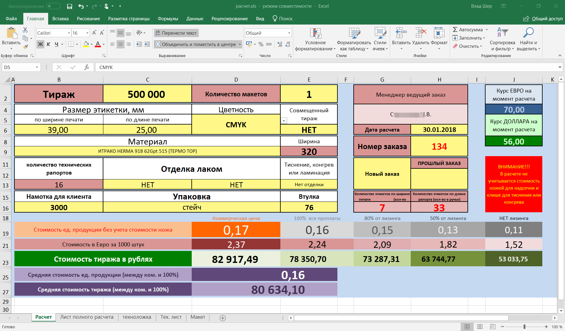565x331 pixels.
Task: Click the Save icon in title bar
Action: click(x=70, y=6)
